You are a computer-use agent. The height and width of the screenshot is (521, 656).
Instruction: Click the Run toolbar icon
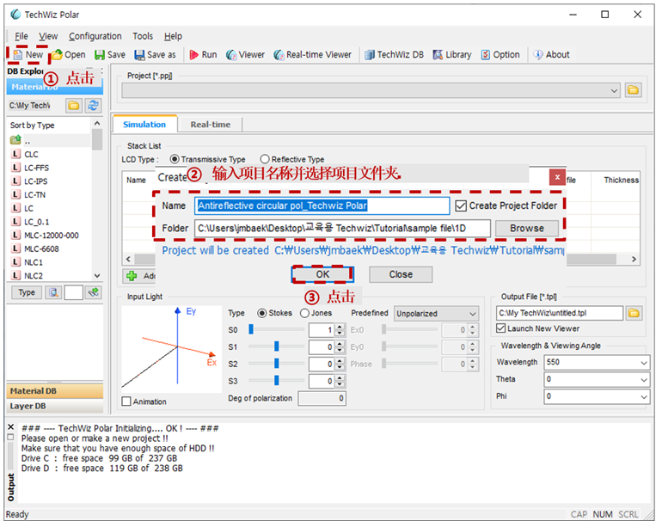tap(203, 55)
